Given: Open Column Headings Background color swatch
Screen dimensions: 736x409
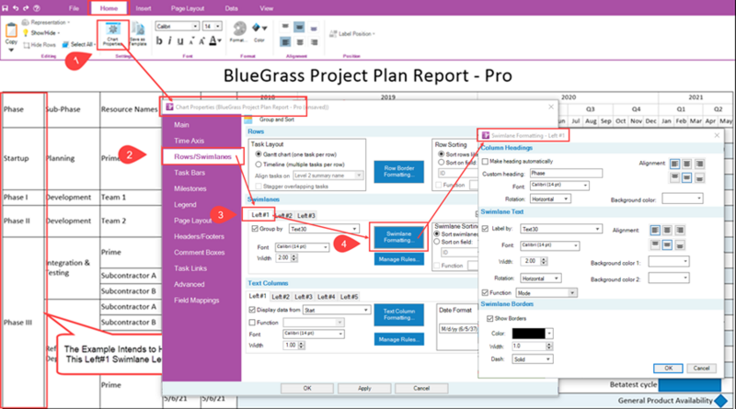Looking at the screenshot, I should click(683, 199).
